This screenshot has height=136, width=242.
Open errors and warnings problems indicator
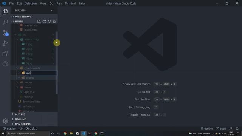click(x=31, y=128)
